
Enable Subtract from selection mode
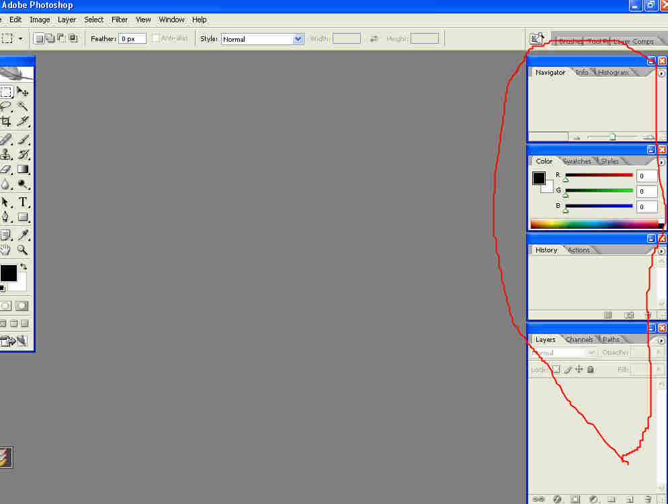pyautogui.click(x=62, y=38)
